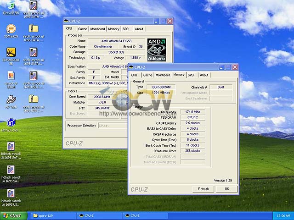Click the title bar icon of the back CPU-Z window
Screen dimensions: 294x220
click(66, 21)
